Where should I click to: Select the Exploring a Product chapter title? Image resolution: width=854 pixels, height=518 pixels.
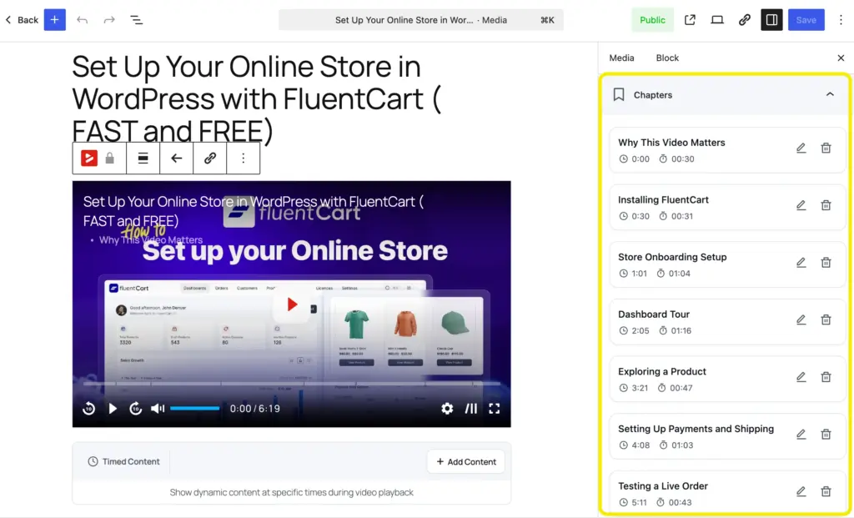[661, 371]
